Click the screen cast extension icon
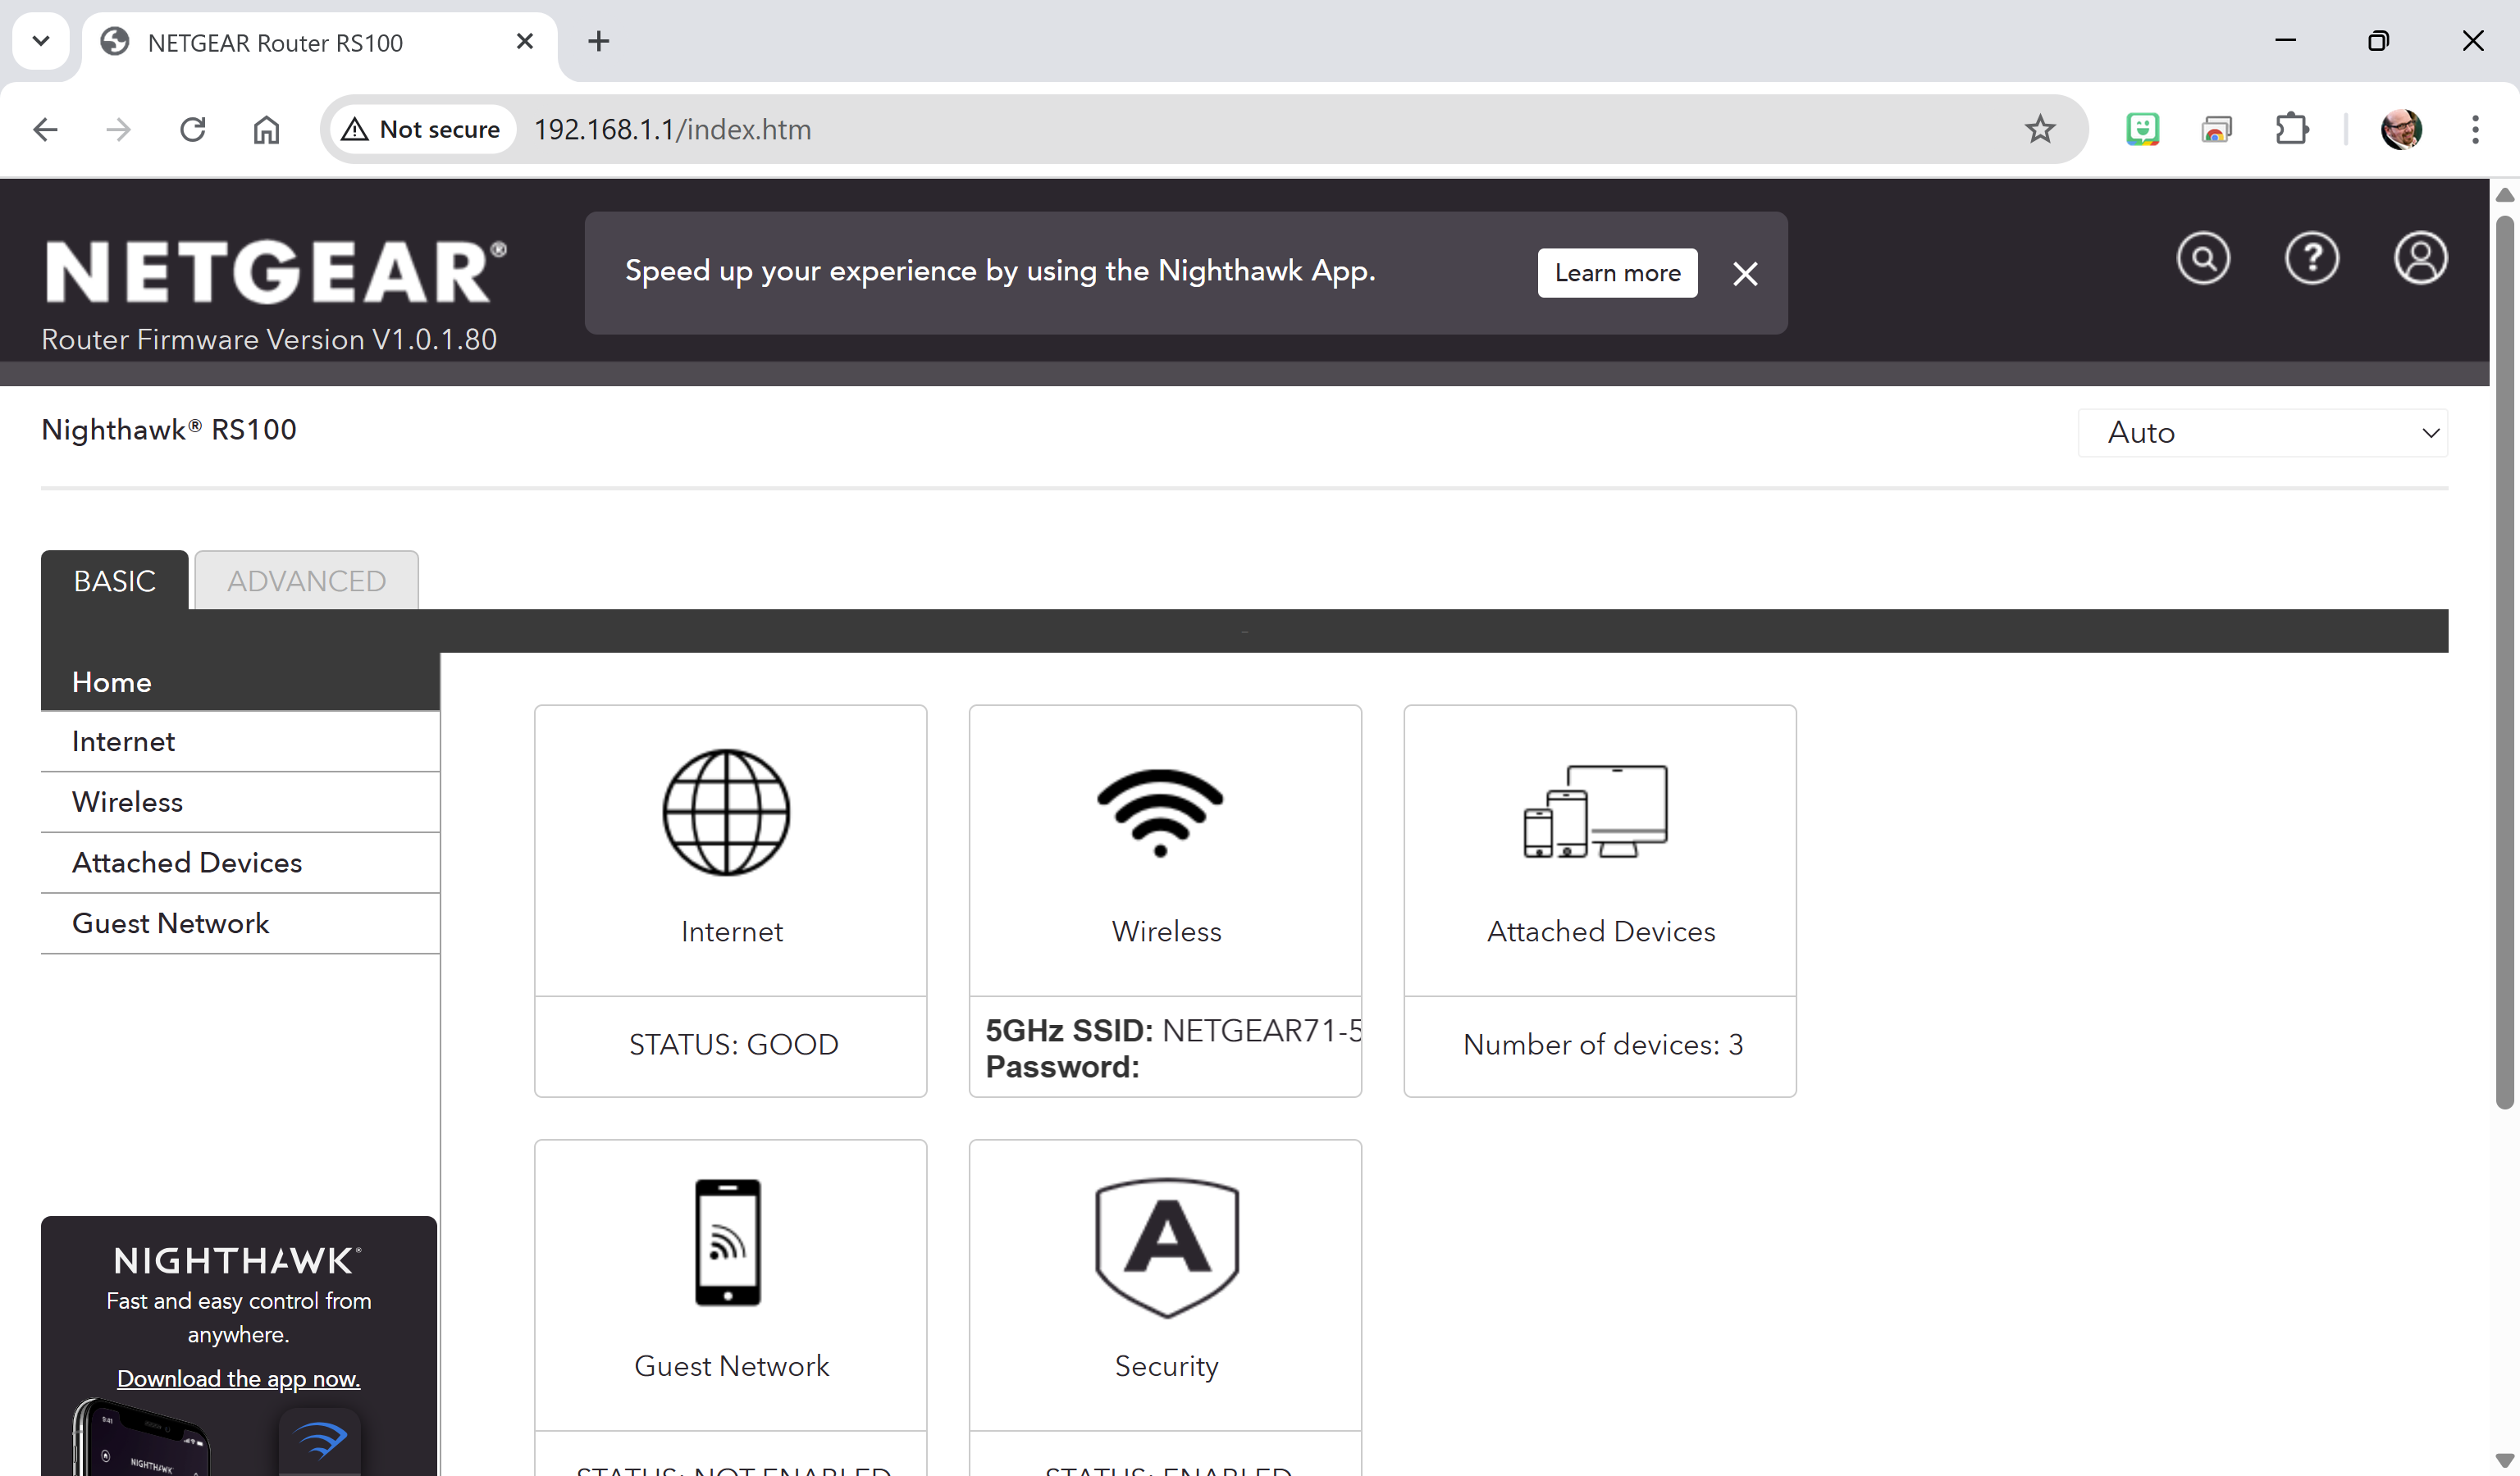This screenshot has width=2520, height=1476. coord(2216,130)
